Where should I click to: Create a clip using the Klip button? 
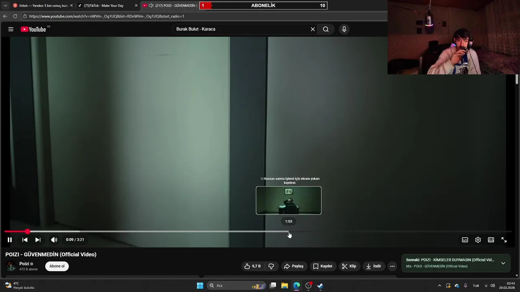(x=349, y=266)
